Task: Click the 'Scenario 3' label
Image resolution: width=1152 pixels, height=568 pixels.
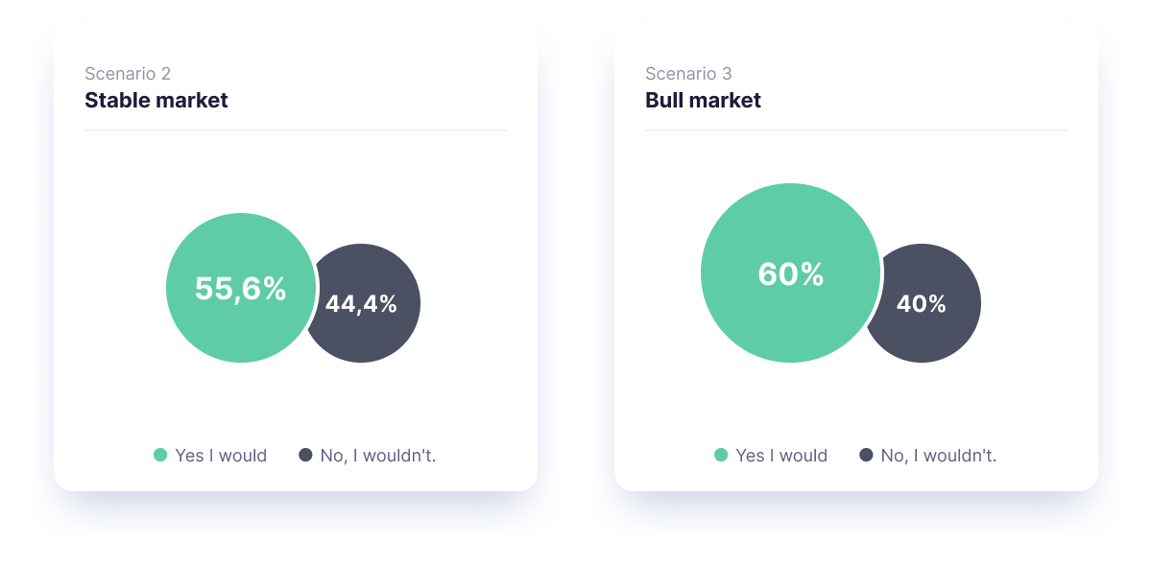Action: (x=688, y=74)
